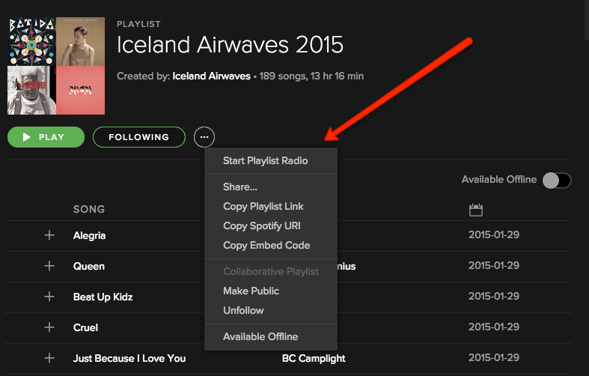Add Cruel with its plus icon
This screenshot has height=376, width=589.
pyautogui.click(x=49, y=327)
